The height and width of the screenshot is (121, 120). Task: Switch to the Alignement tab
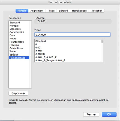click(x=37, y=11)
